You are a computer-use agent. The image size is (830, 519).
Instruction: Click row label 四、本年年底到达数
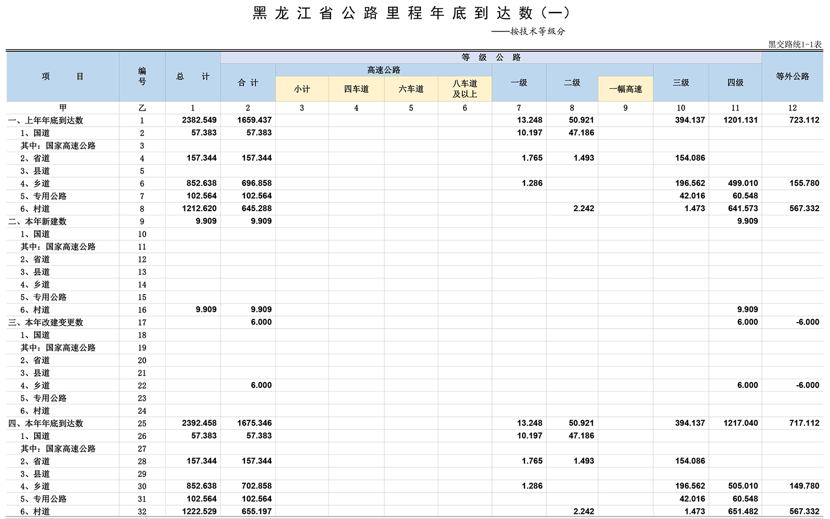[x=46, y=423]
